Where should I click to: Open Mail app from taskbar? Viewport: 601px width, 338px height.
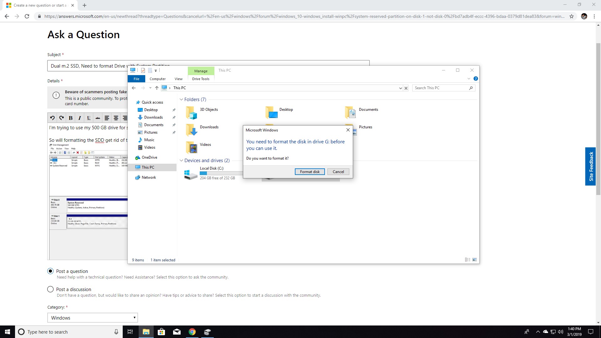(x=177, y=332)
